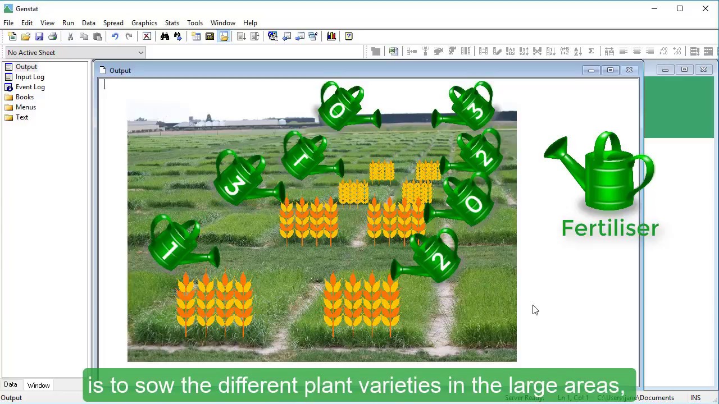This screenshot has width=719, height=404.
Task: Click the New spreadsheet icon
Action: [196, 36]
